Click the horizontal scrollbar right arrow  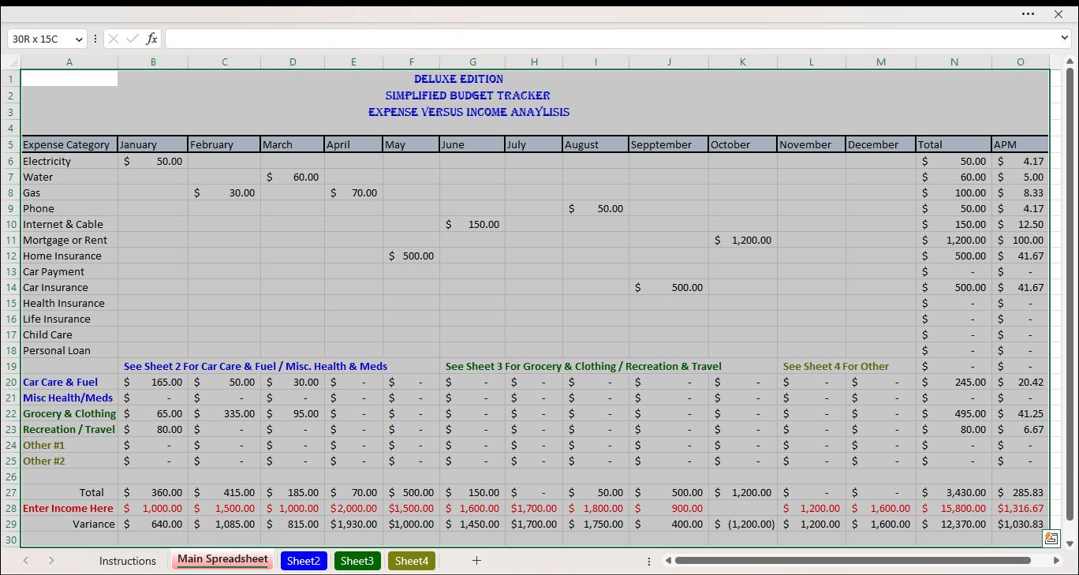click(x=1056, y=560)
